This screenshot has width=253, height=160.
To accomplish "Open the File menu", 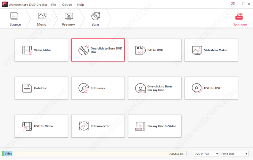I will click(x=53, y=5).
